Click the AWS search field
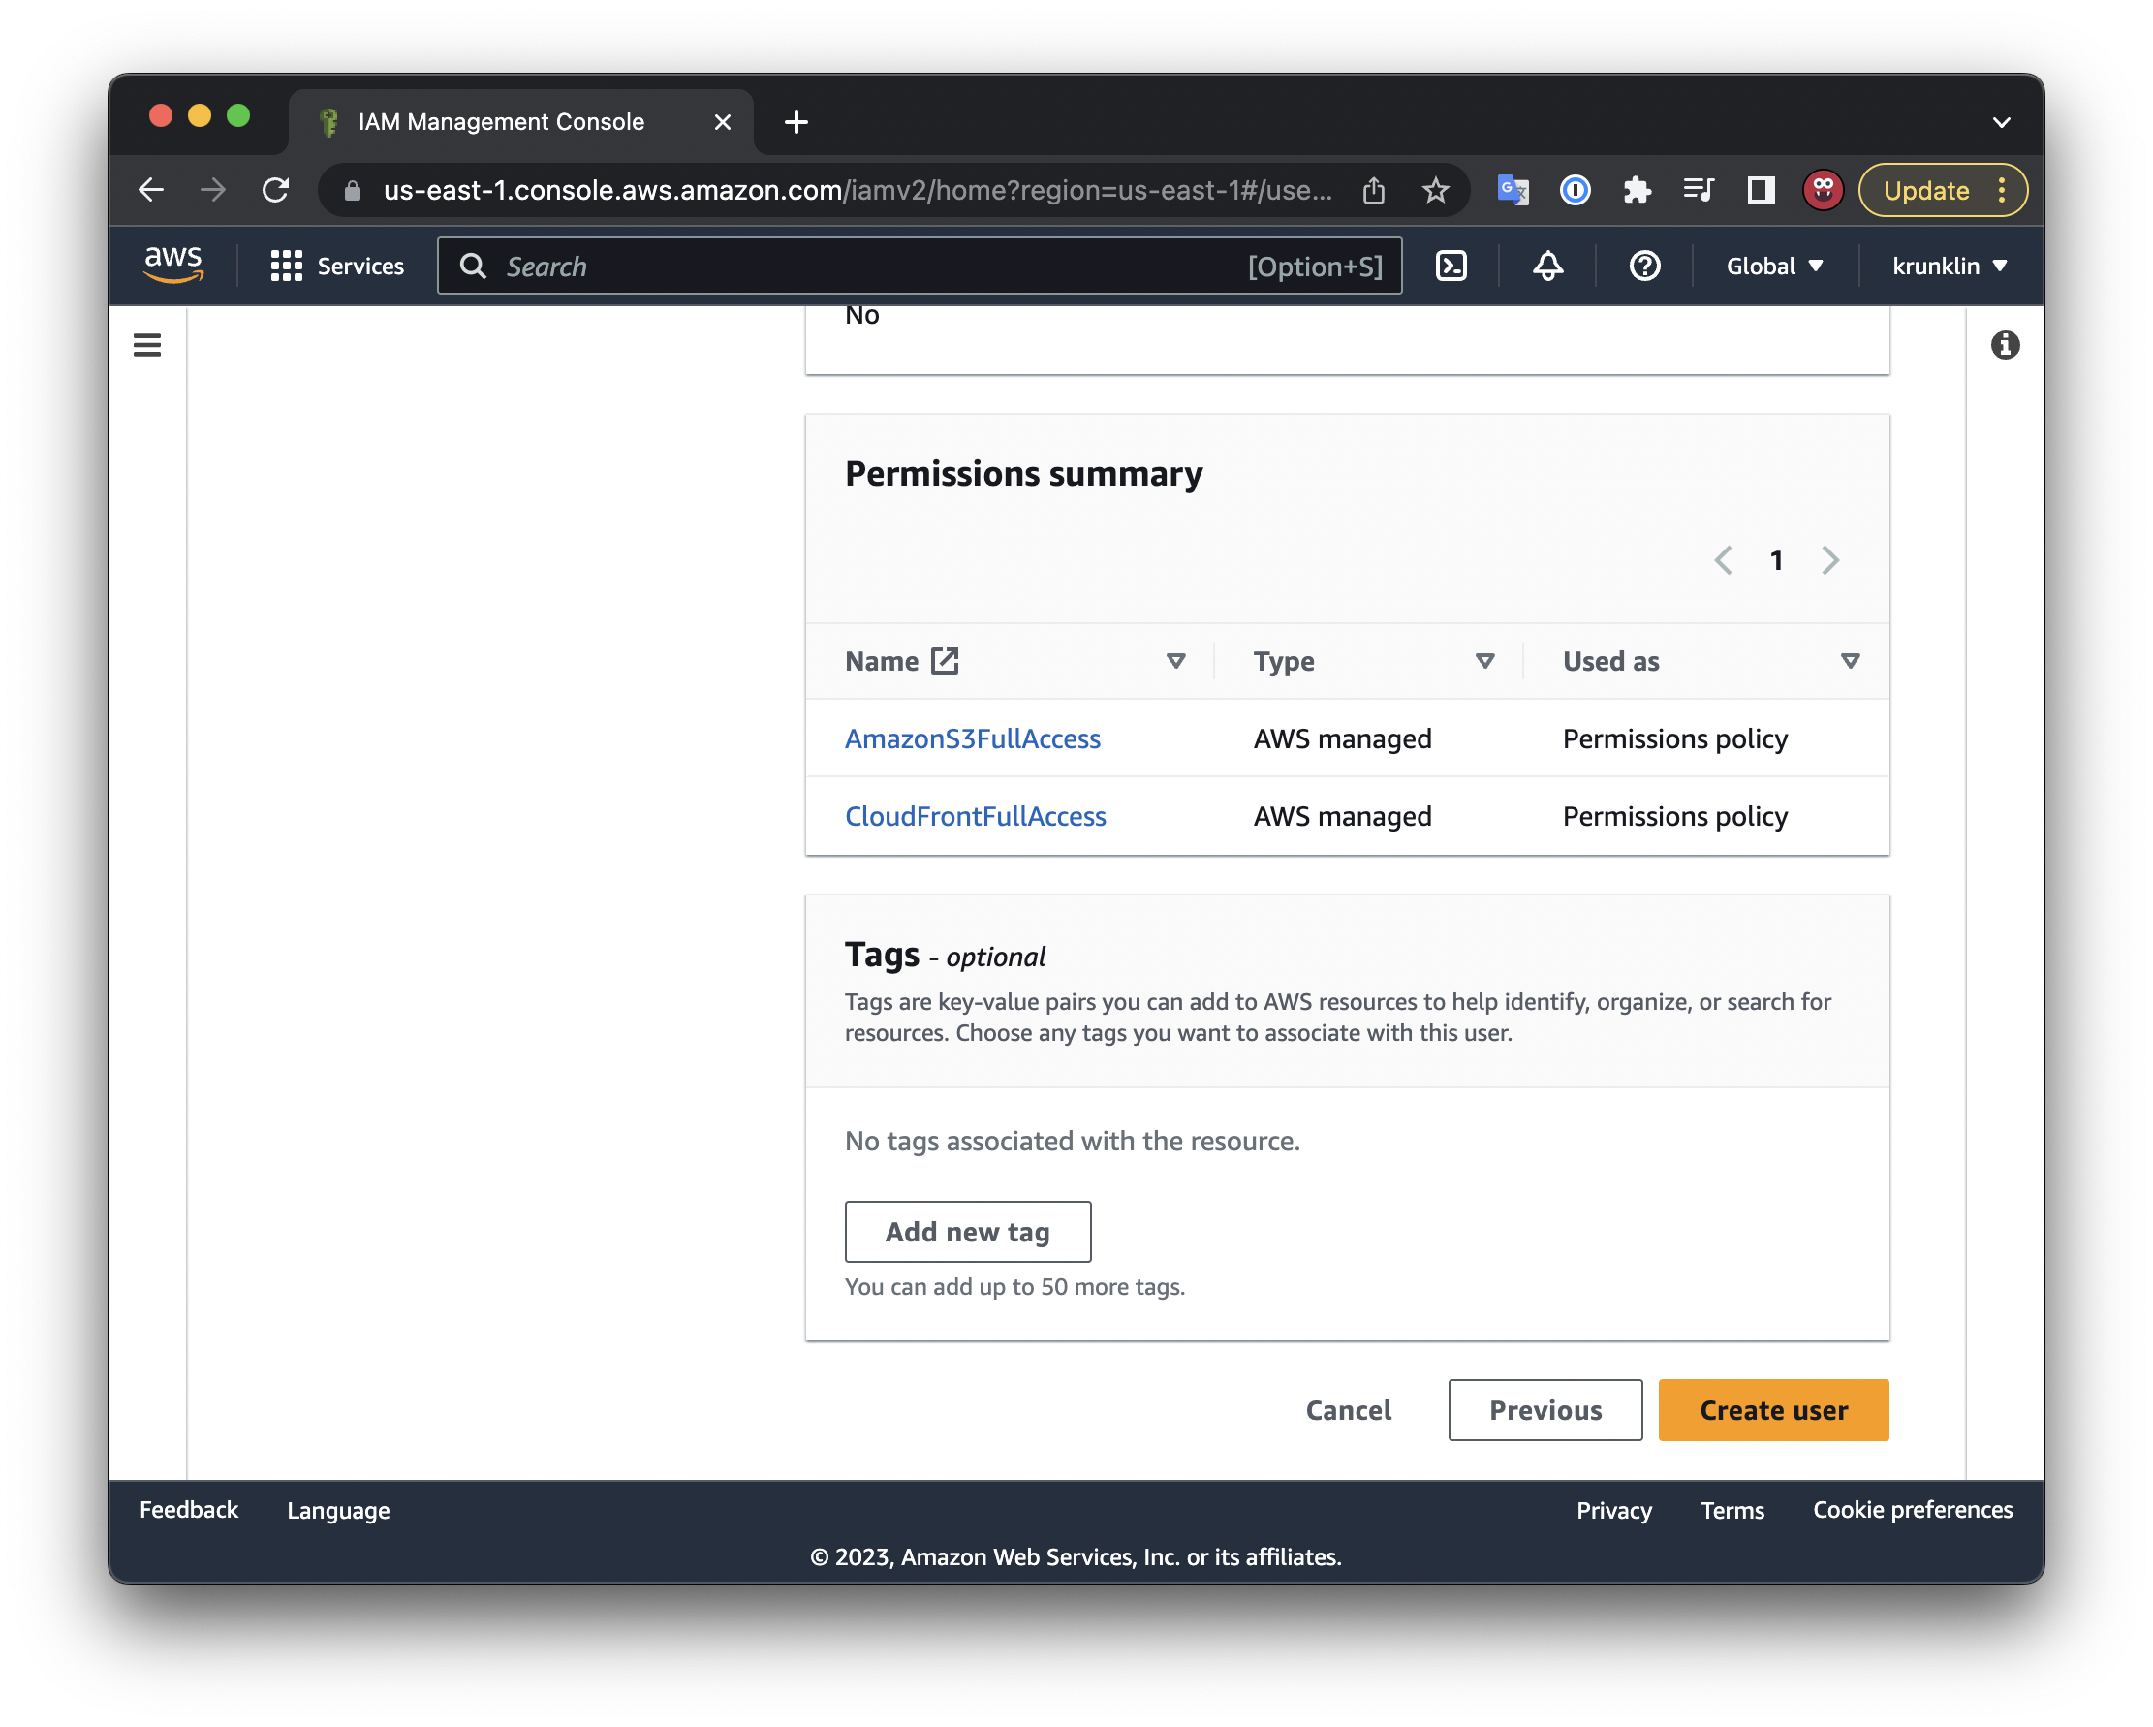The width and height of the screenshot is (2153, 1727). 869,266
